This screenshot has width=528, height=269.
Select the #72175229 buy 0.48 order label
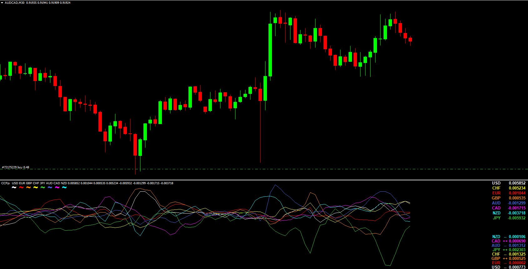click(16, 167)
